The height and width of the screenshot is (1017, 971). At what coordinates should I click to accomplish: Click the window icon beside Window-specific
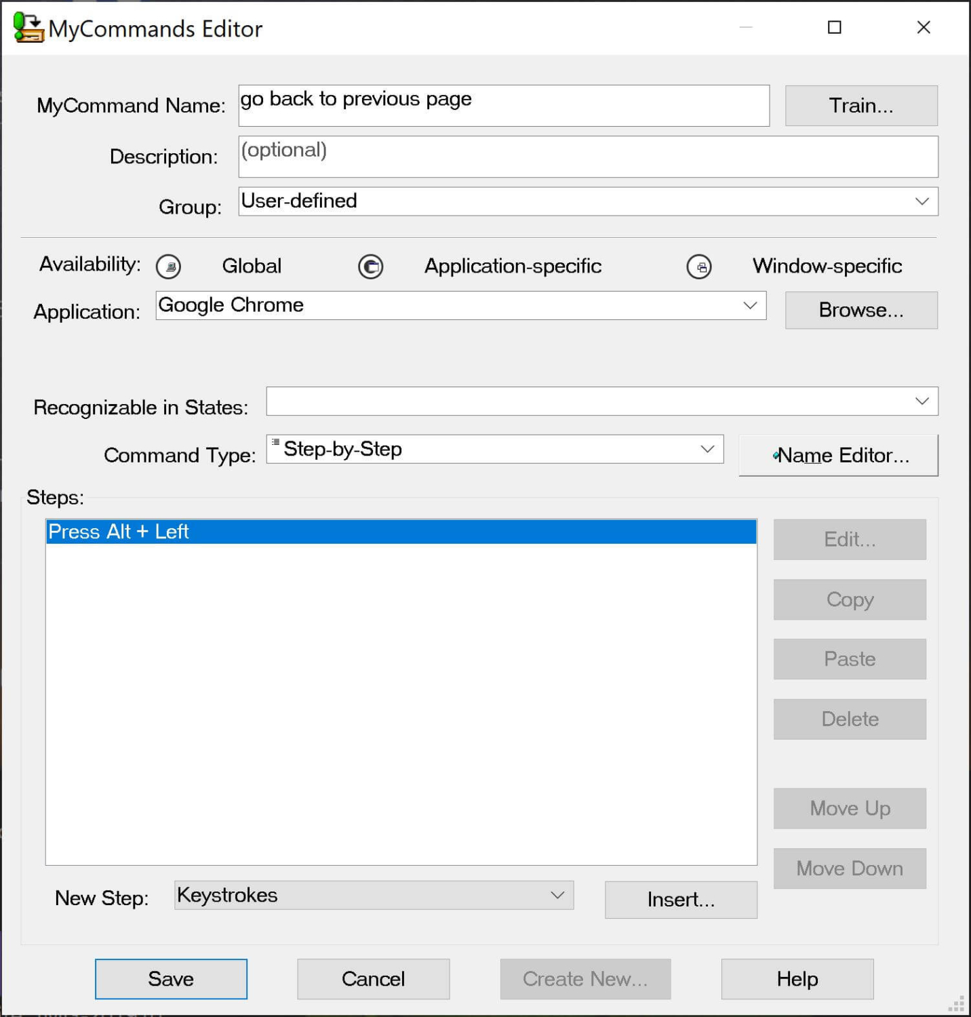pyautogui.click(x=700, y=266)
